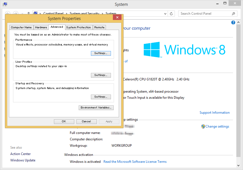Click 'System and Security' breadcrumb

click(x=85, y=13)
